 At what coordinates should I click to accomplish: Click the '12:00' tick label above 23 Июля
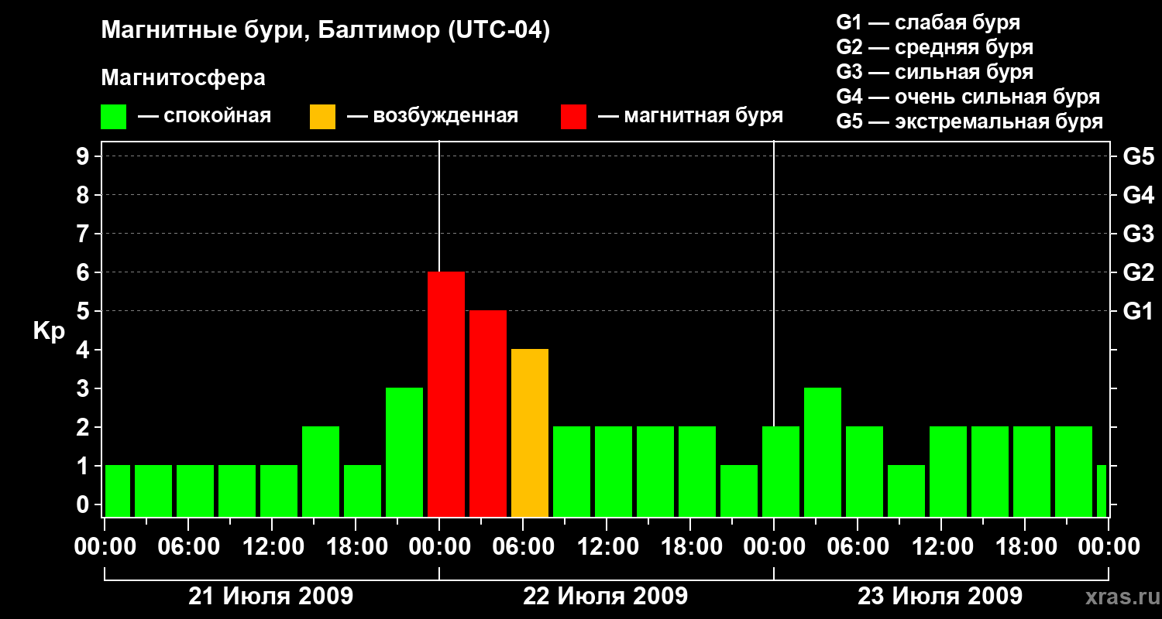point(941,546)
